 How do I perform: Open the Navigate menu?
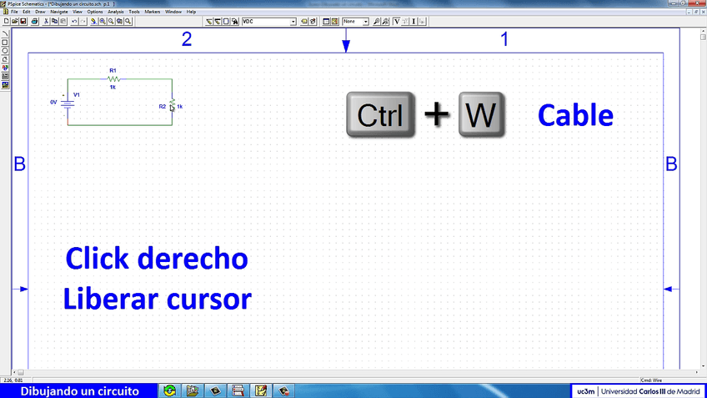[59, 12]
